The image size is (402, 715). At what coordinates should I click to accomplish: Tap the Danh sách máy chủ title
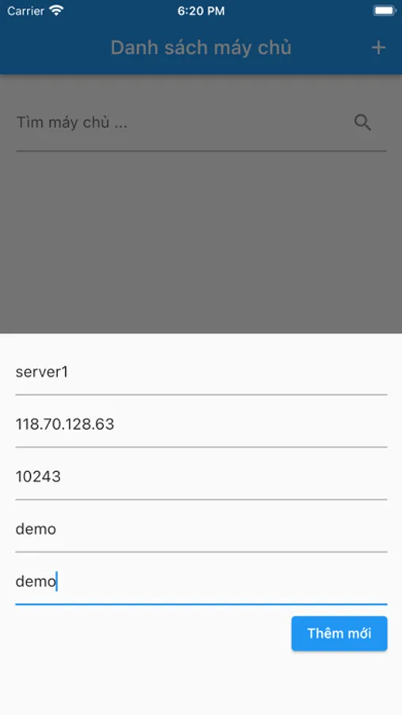pyautogui.click(x=201, y=48)
